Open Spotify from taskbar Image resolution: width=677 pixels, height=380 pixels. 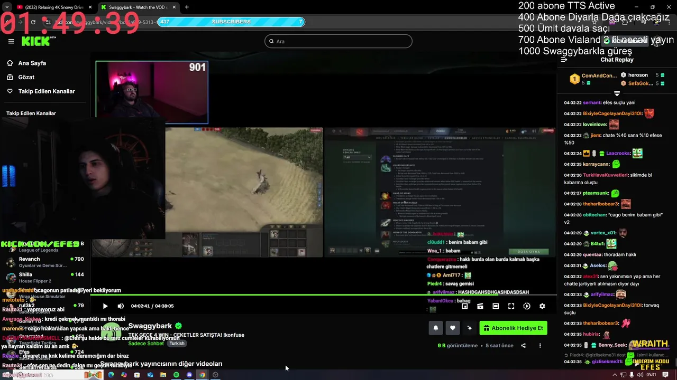176,375
